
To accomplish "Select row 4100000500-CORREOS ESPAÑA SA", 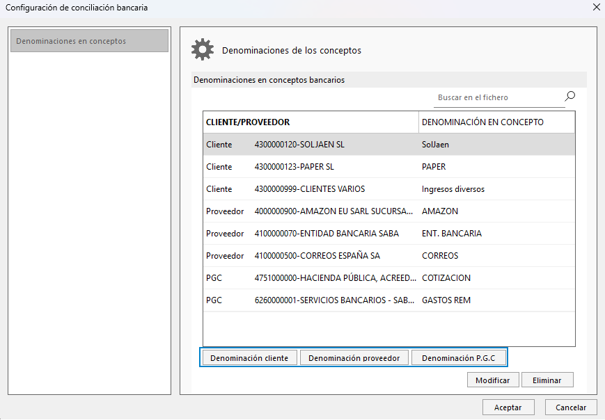I will coord(389,256).
